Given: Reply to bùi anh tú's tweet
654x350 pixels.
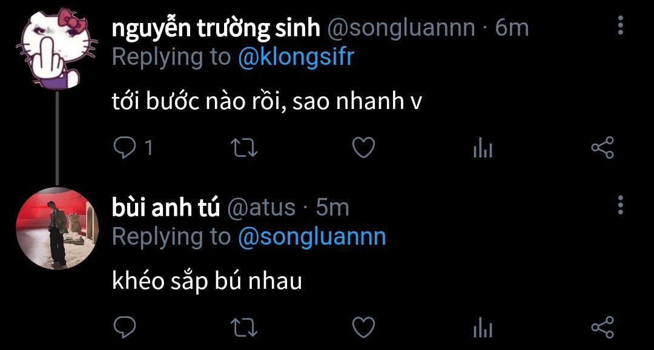Looking at the screenshot, I should point(124,327).
